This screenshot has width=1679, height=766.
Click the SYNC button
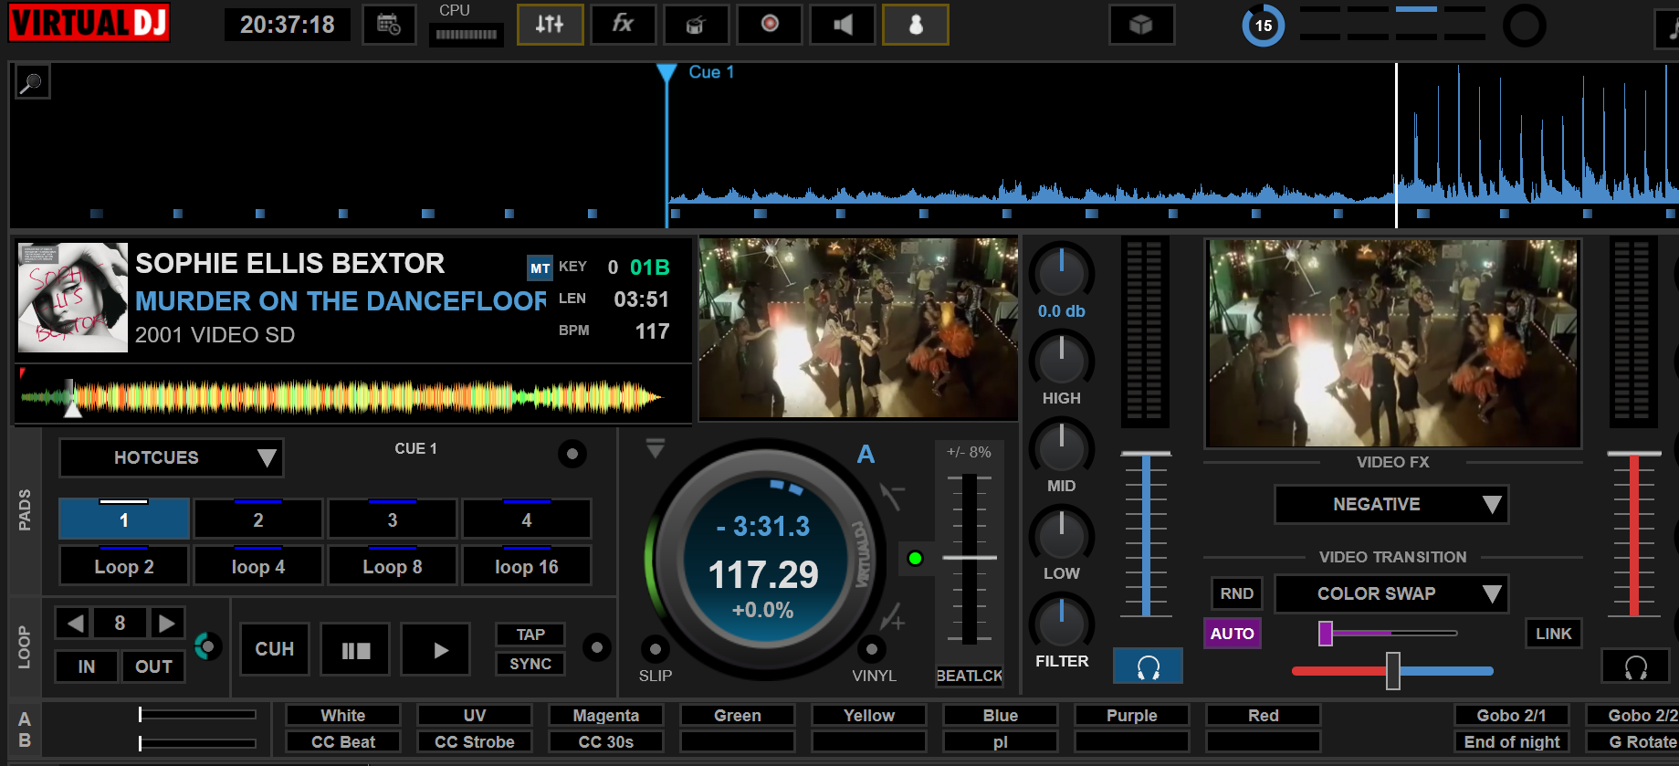[x=530, y=664]
